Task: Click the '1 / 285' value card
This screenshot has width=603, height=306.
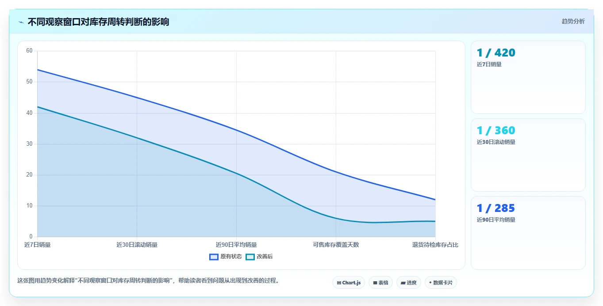Action: (x=528, y=233)
